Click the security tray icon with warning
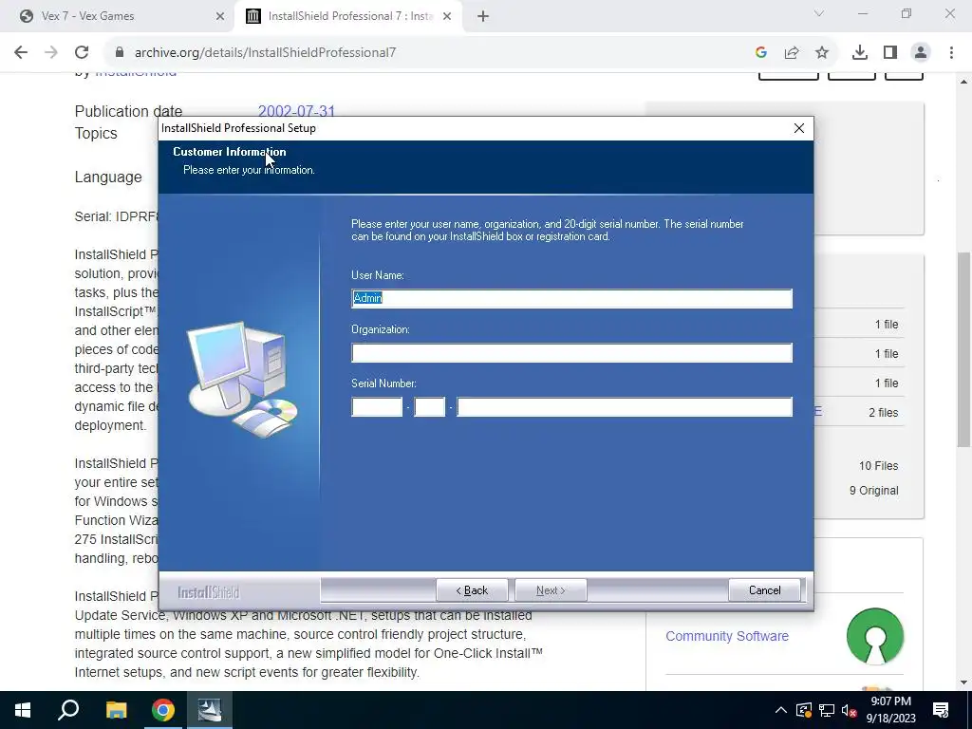This screenshot has width=972, height=729. point(803,710)
